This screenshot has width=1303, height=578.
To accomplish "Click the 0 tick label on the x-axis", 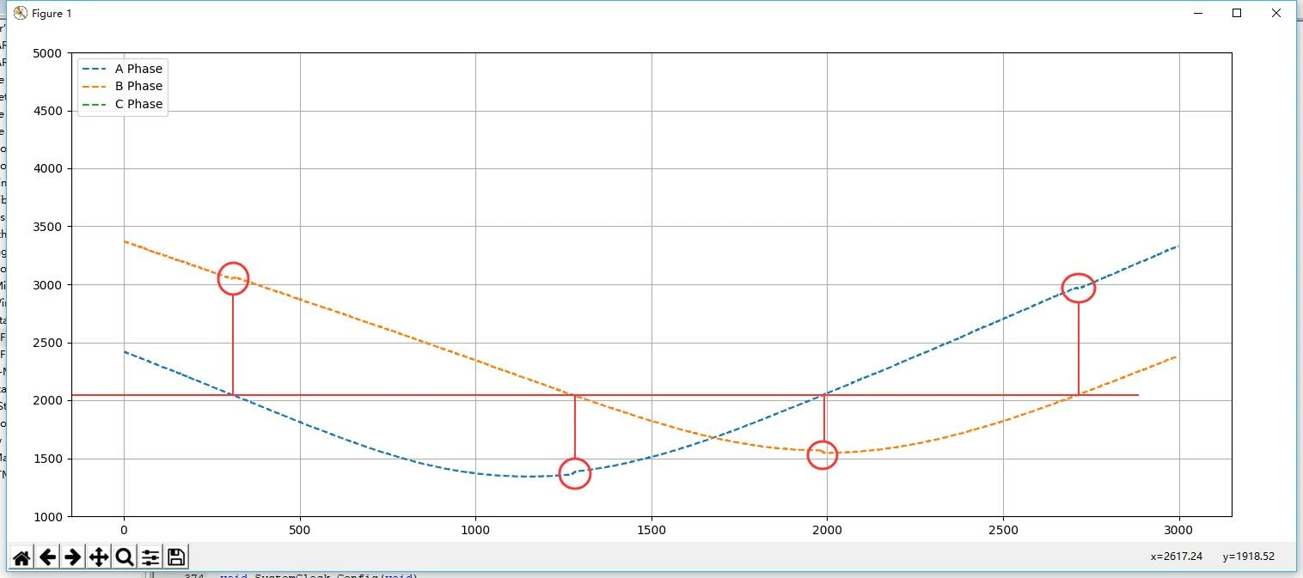I will click(125, 530).
